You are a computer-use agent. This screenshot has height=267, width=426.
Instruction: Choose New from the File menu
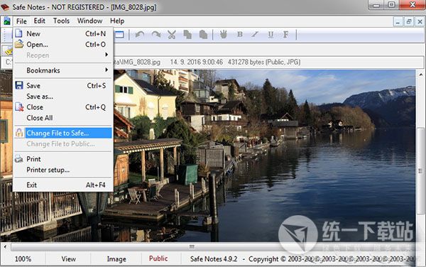63,33
